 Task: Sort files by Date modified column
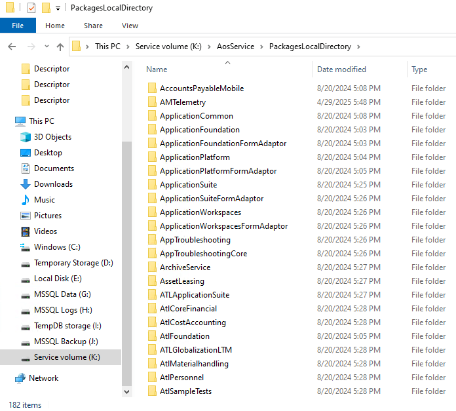click(x=341, y=69)
